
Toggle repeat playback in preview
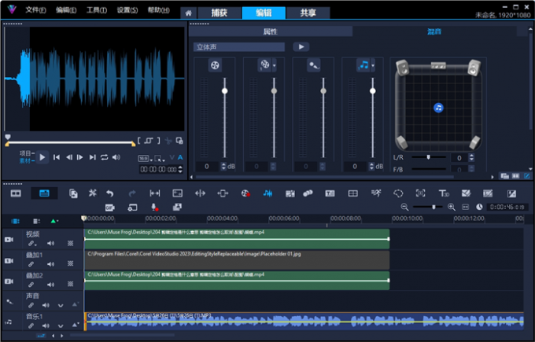pos(104,157)
